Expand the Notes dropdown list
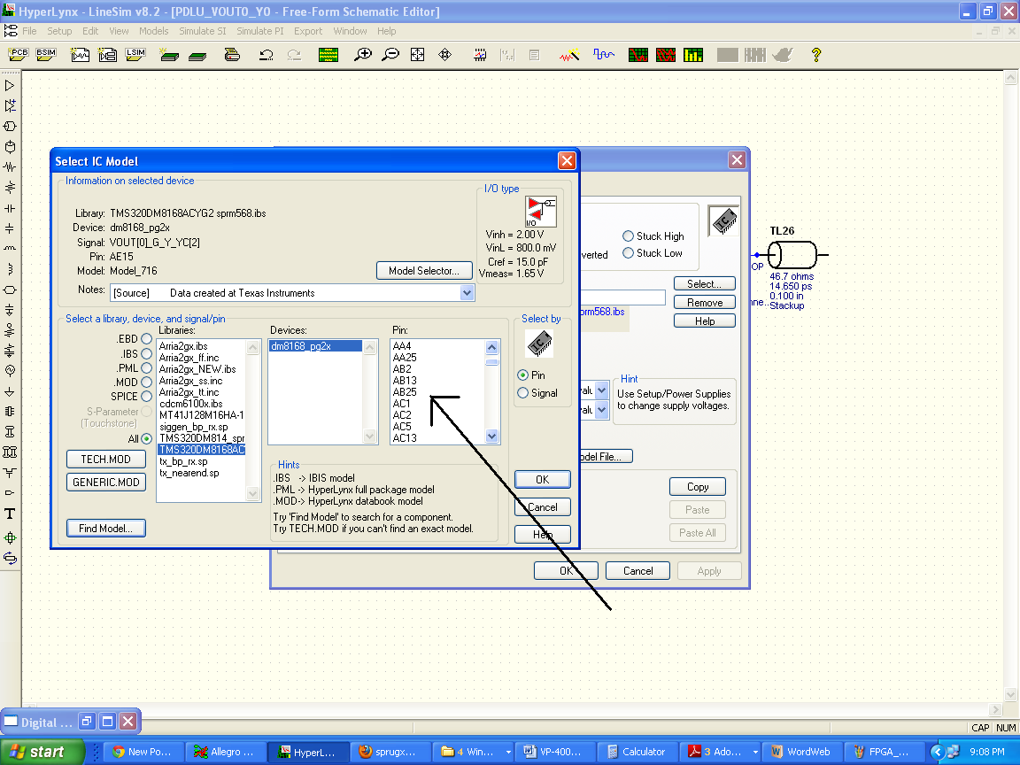1020x765 pixels. click(467, 293)
